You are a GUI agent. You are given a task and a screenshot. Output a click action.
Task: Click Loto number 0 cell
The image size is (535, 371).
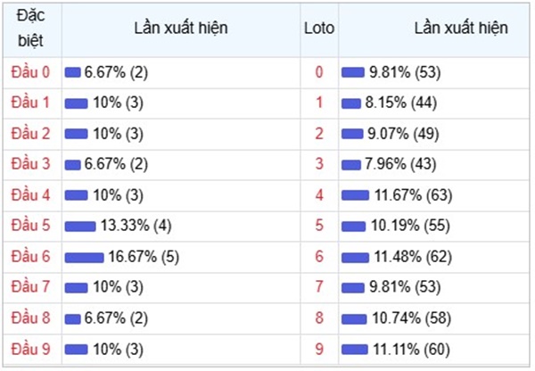point(319,71)
